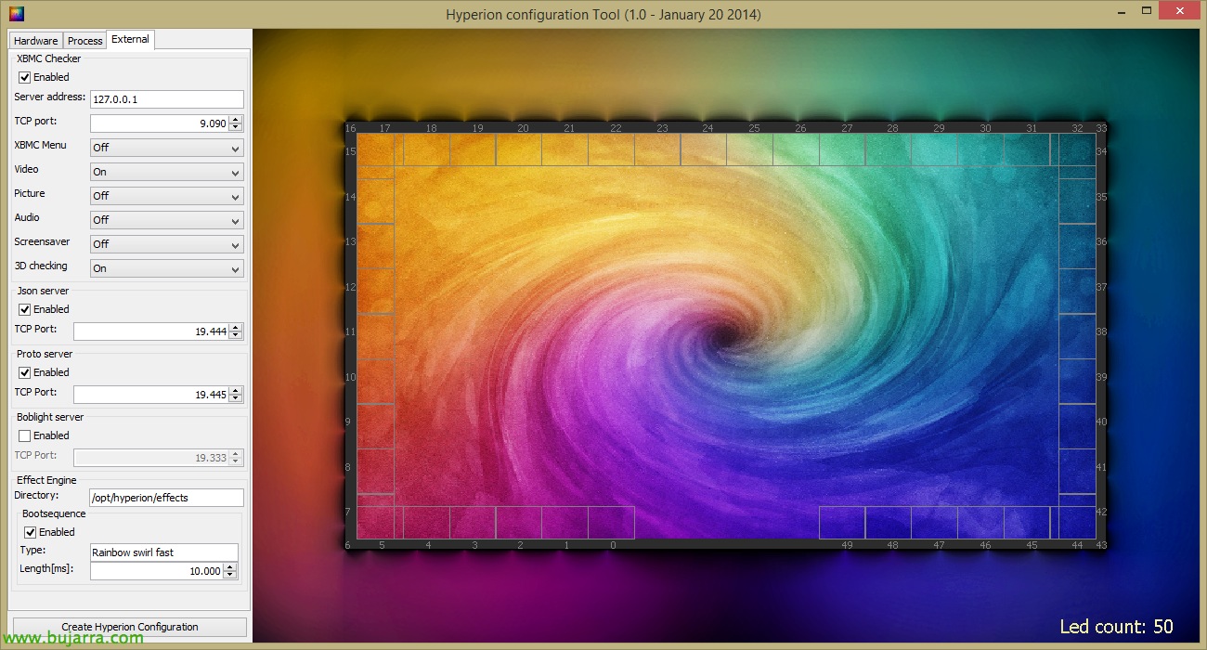Open the 3D checking dropdown
Image resolution: width=1207 pixels, height=650 pixels.
[167, 268]
